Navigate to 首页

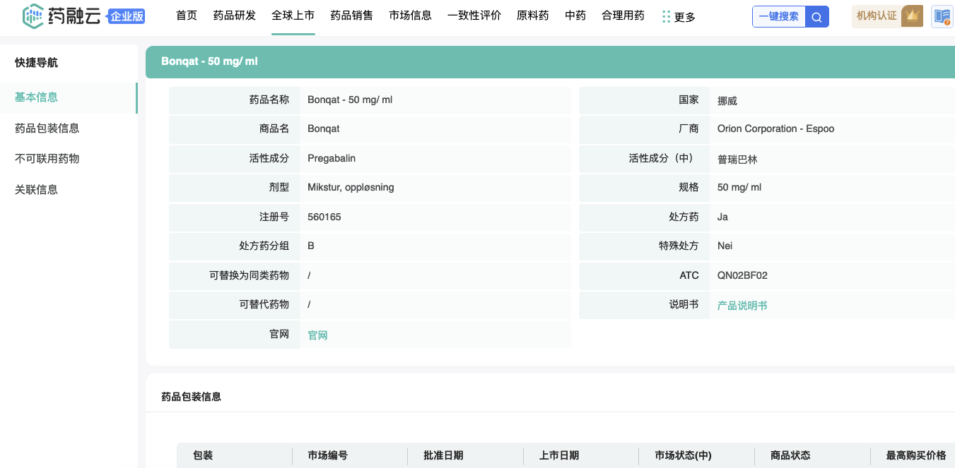pyautogui.click(x=187, y=16)
